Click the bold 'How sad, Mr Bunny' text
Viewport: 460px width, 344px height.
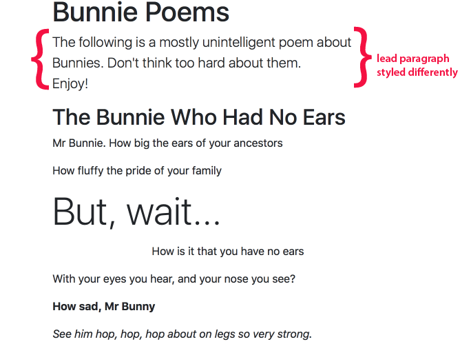point(104,306)
